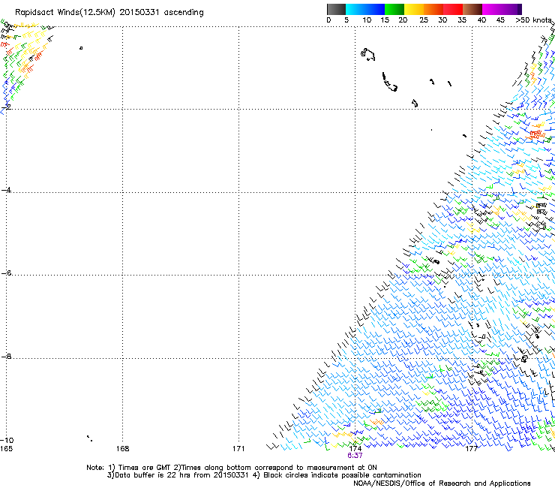Click the latitude label '-10'
Viewport: 555px width, 488px height.
pyautogui.click(x=7, y=441)
